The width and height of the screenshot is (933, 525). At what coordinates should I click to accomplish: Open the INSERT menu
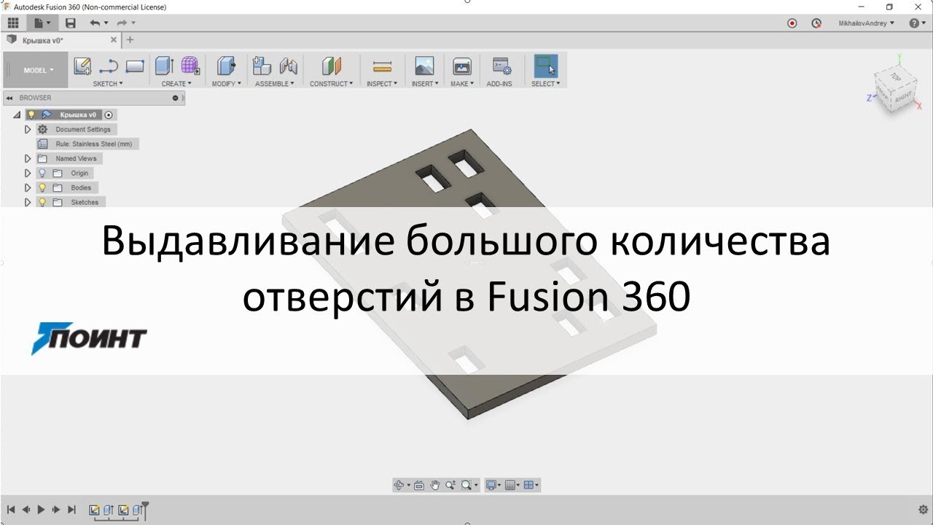425,84
